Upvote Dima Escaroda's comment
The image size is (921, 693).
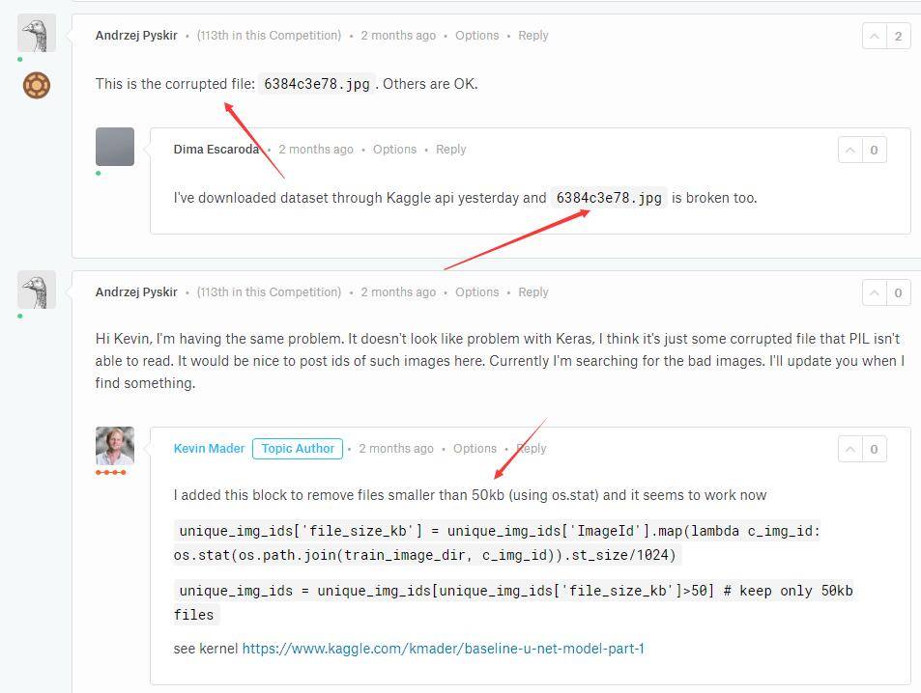click(x=849, y=151)
